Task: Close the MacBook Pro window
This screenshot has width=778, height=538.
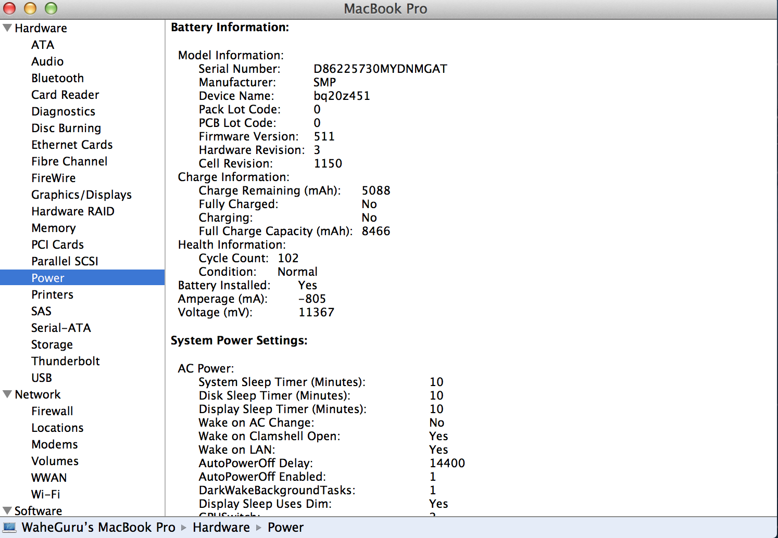Action: click(9, 8)
